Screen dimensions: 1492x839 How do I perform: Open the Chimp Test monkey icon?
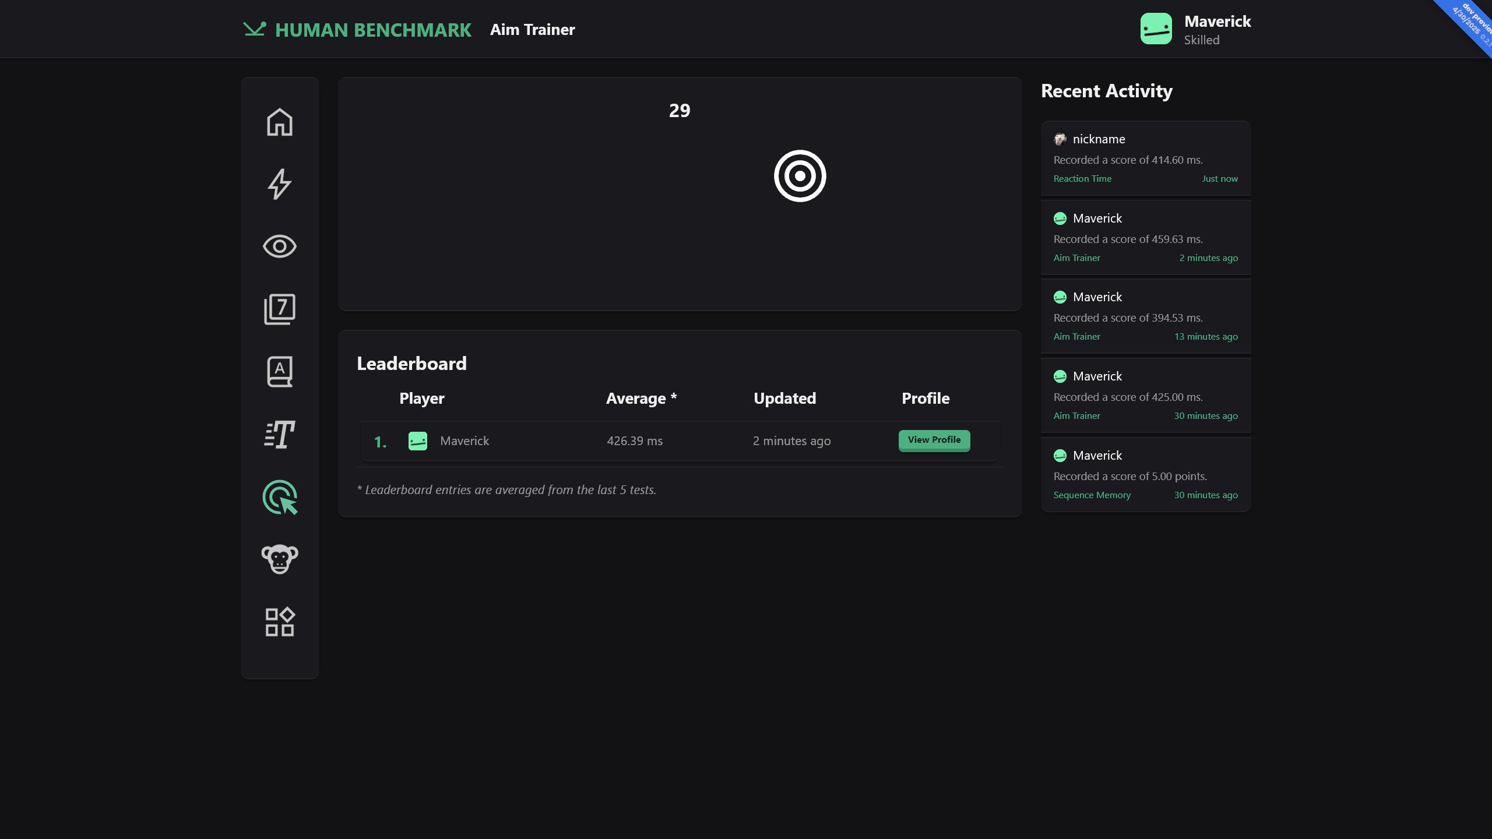pyautogui.click(x=280, y=559)
